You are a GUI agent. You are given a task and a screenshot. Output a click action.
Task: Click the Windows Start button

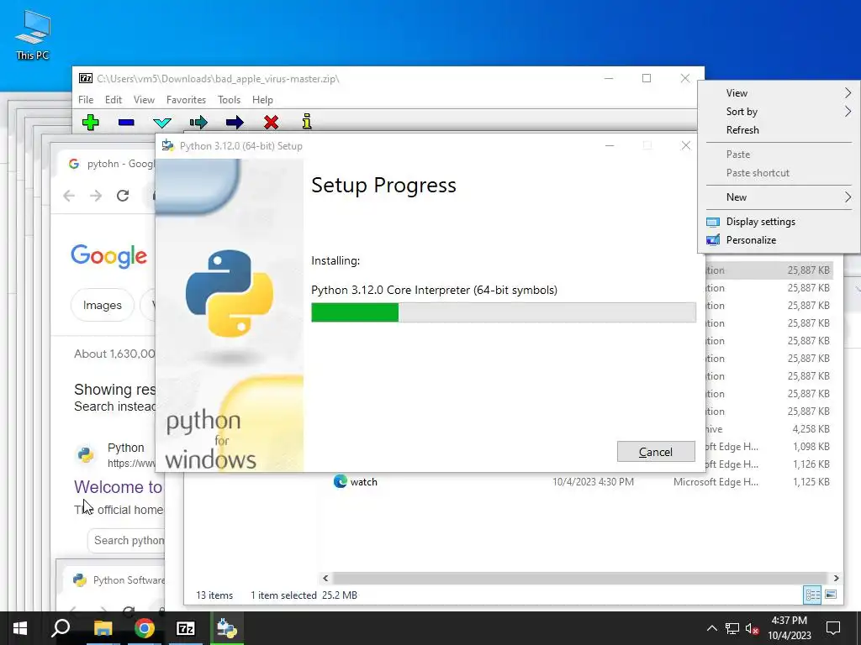(20, 628)
